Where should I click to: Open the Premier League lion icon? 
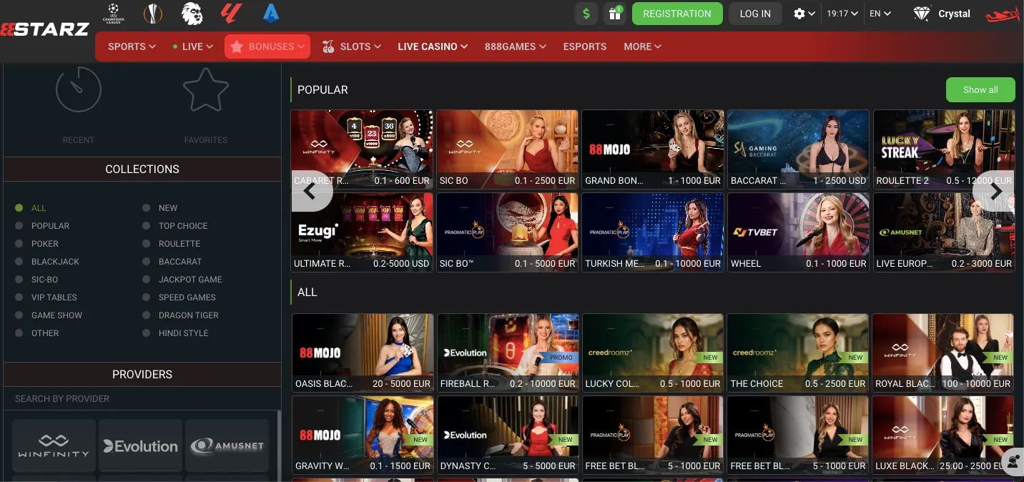pyautogui.click(x=191, y=13)
